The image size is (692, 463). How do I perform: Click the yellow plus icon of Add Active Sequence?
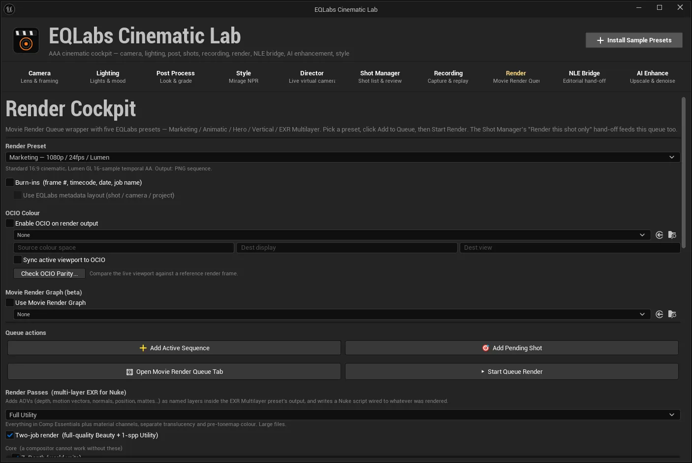pos(143,348)
